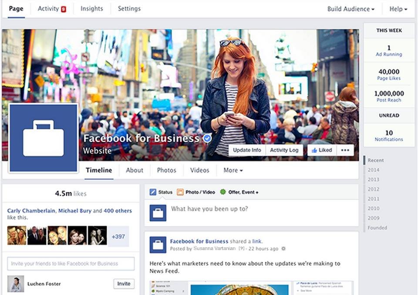This screenshot has width=418, height=295.
Task: Click the 4.5m likes count
Action: pos(71,194)
